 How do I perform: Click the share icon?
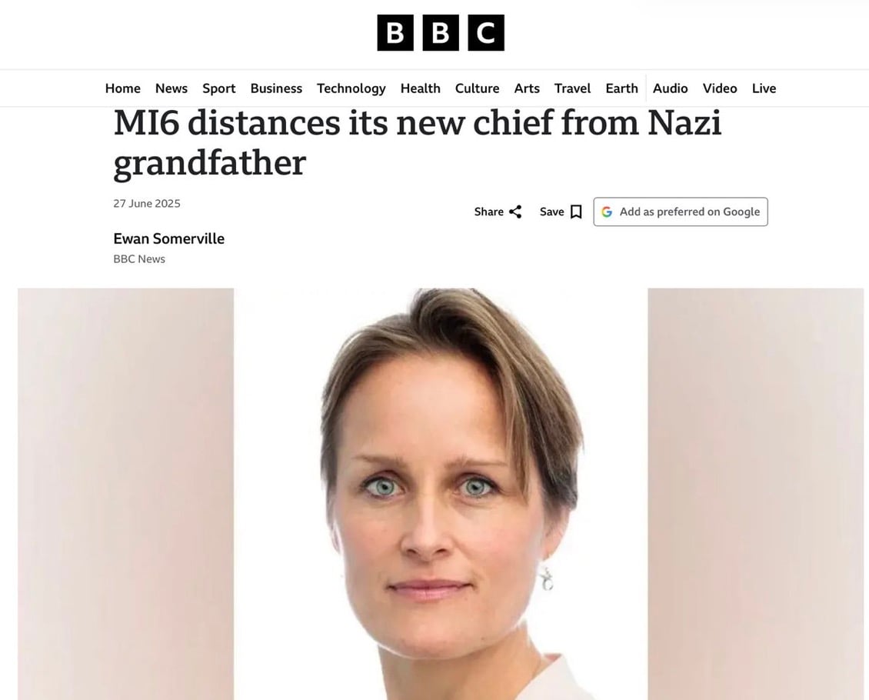coord(514,212)
